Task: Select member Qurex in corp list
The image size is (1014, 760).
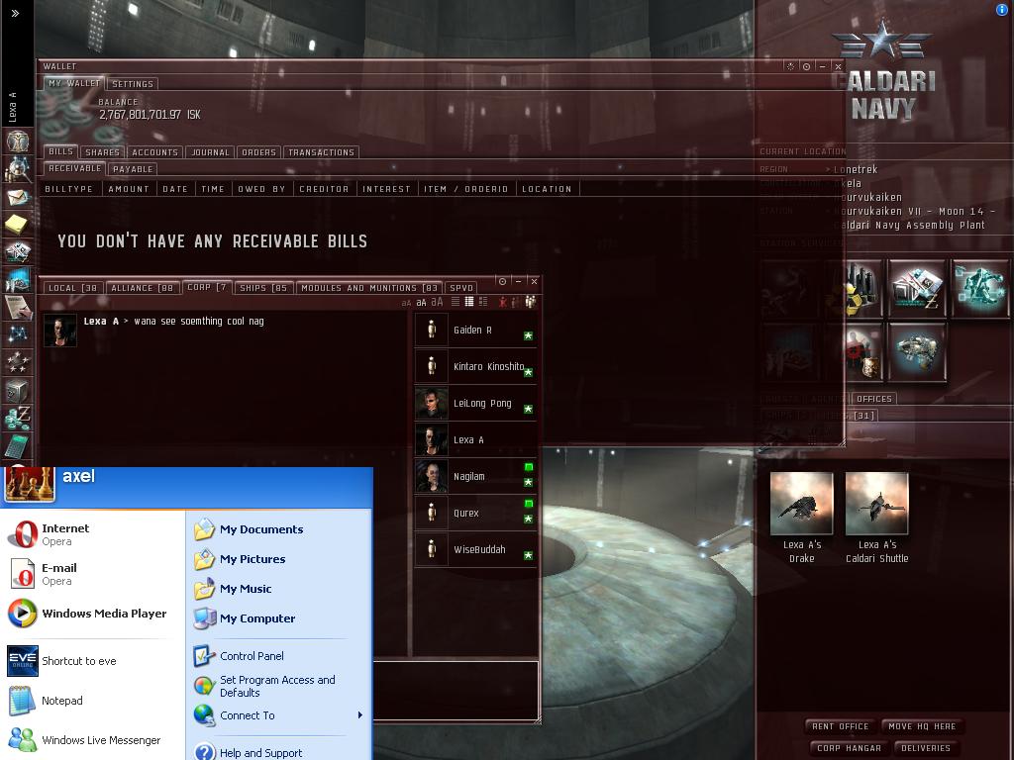Action: pyautogui.click(x=475, y=514)
